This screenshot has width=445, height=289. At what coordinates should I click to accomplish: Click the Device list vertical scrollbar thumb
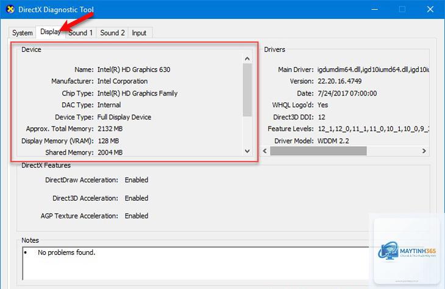(x=247, y=90)
